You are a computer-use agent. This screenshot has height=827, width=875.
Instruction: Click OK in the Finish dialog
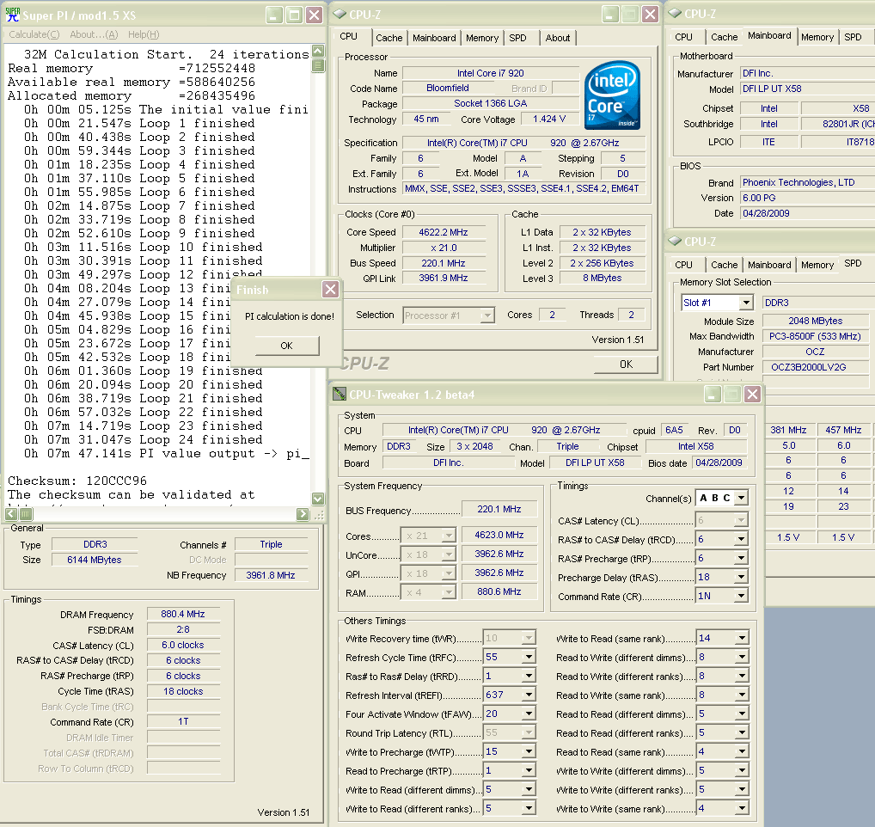[287, 346]
